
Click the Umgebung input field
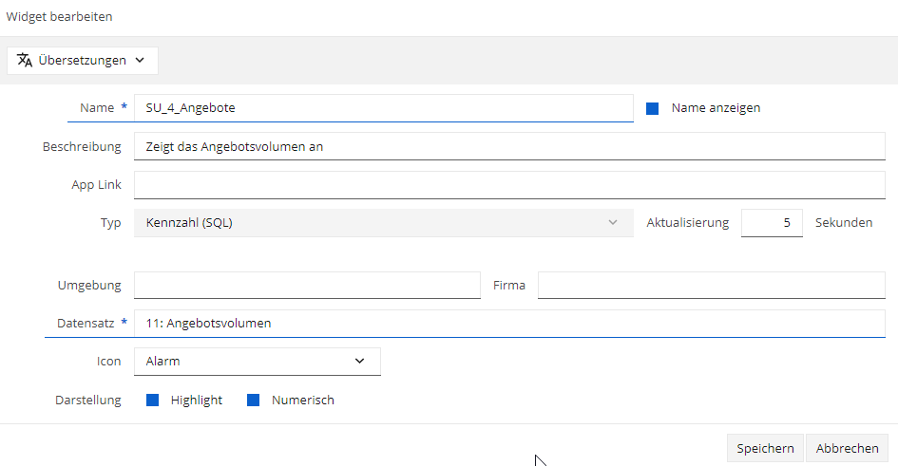(307, 285)
